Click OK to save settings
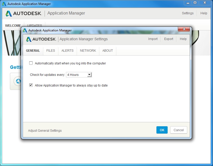213x166 pixels. tap(162, 130)
